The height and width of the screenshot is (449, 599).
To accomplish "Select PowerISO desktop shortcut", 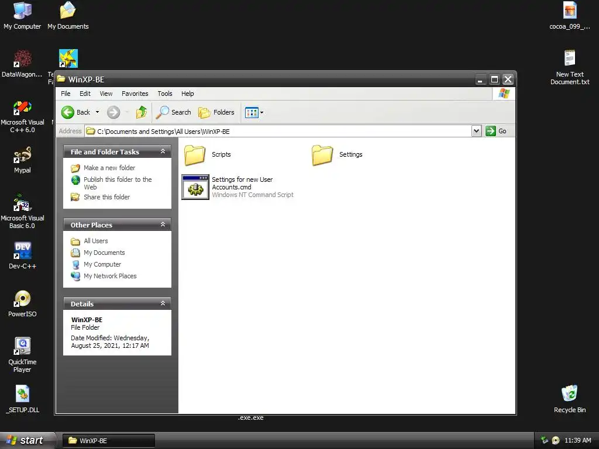I will point(22,303).
